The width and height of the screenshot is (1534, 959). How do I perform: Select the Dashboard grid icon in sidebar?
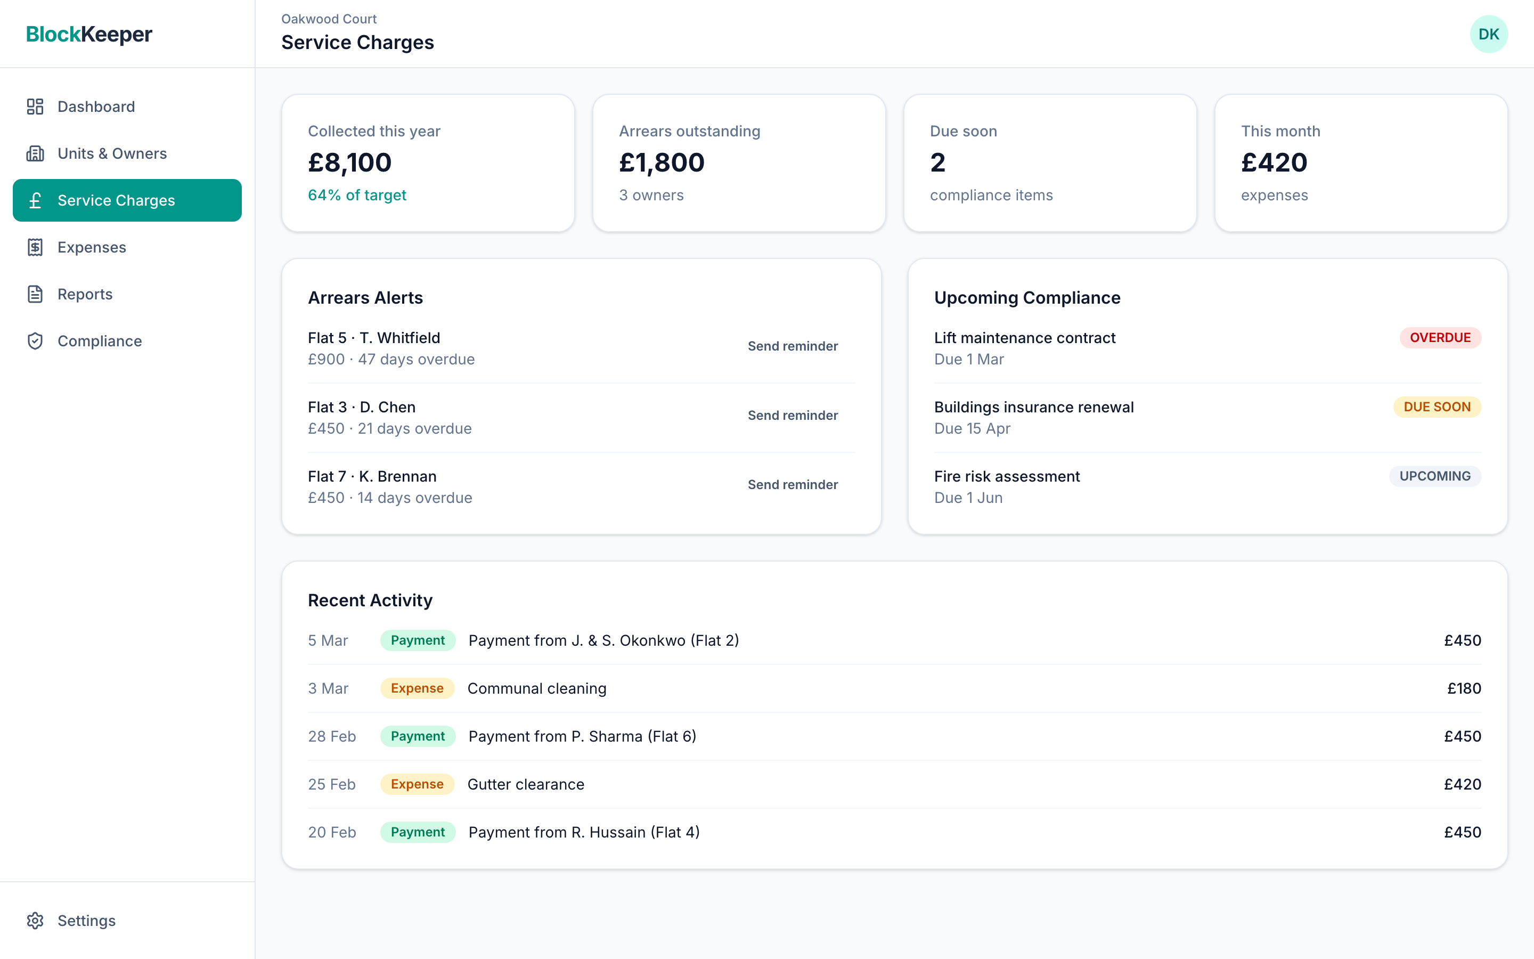point(36,107)
